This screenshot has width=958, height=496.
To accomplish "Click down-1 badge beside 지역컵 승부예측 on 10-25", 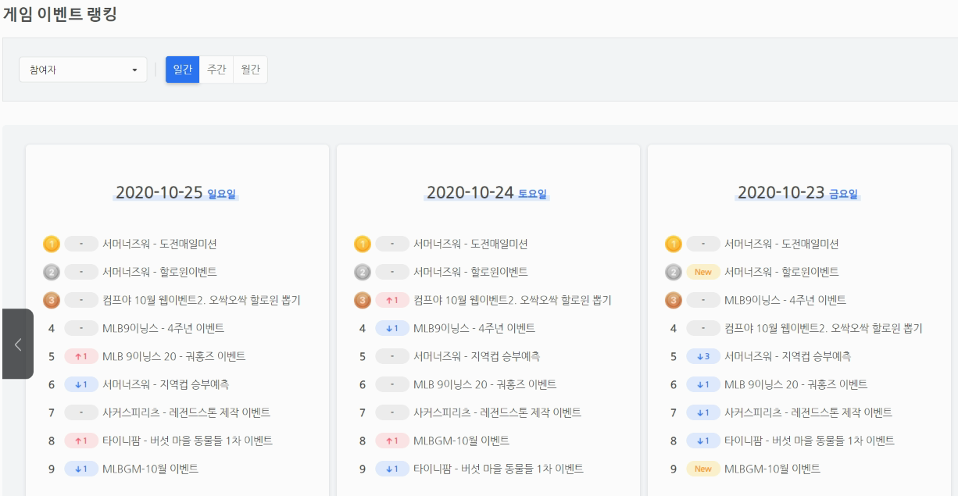I will pos(81,384).
